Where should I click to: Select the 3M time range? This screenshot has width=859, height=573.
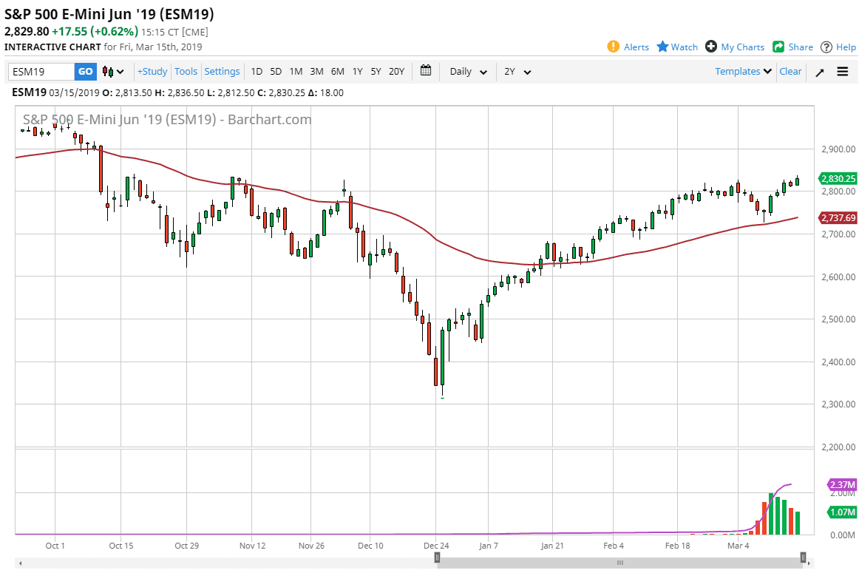click(x=316, y=71)
